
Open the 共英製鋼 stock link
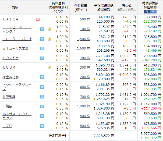click(x=9, y=97)
